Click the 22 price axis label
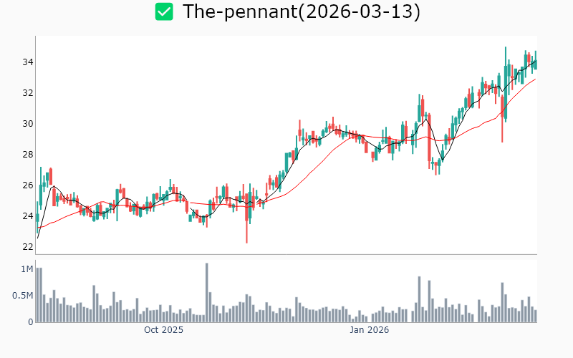Viewport: 573px width, 358px height. [x=28, y=247]
